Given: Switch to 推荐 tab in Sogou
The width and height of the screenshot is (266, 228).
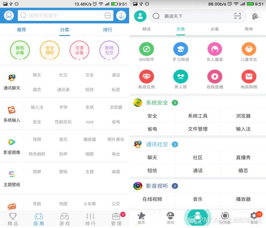Looking at the screenshot, I should pyautogui.click(x=22, y=30).
